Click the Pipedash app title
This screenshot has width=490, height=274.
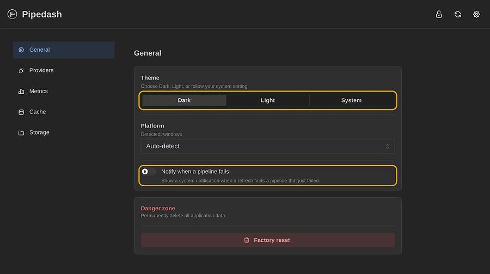pyautogui.click(x=42, y=14)
